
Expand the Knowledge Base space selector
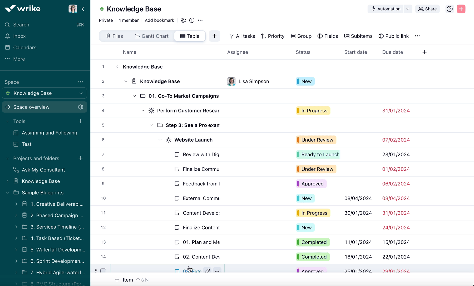click(81, 93)
